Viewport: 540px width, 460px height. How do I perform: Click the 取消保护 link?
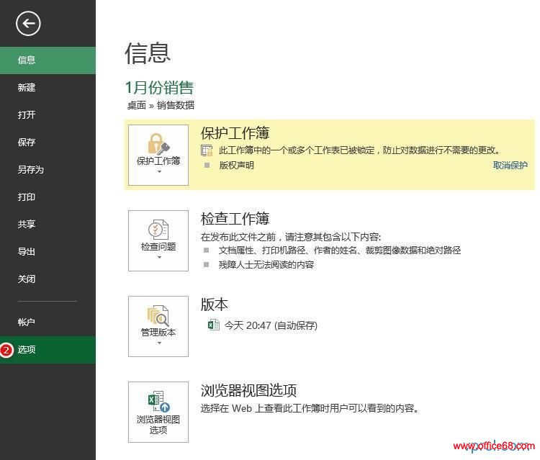pos(510,166)
